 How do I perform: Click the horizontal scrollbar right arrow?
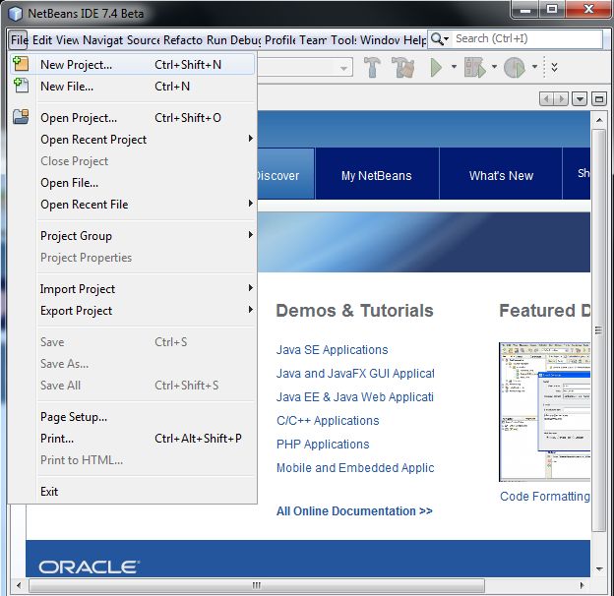coord(582,585)
